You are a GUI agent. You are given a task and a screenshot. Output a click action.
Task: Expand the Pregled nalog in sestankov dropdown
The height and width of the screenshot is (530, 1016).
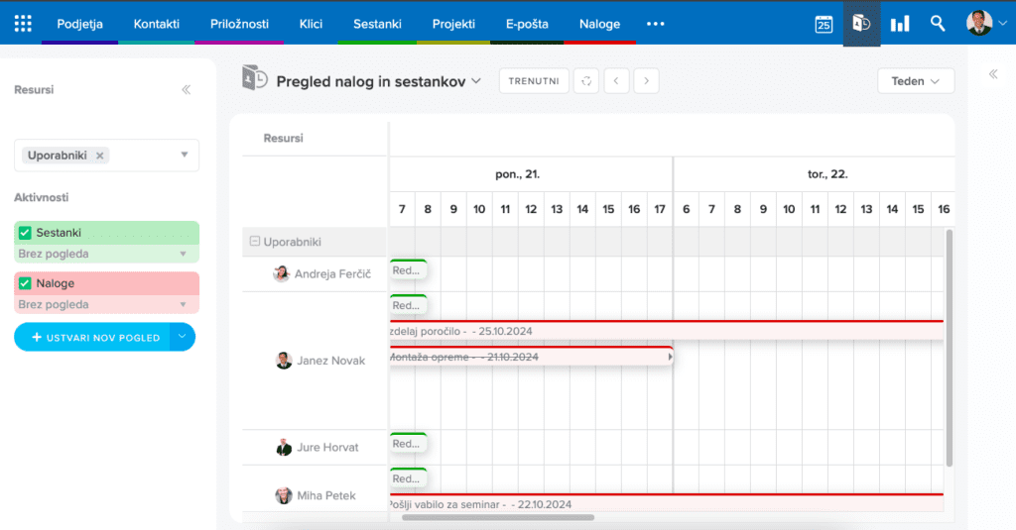tap(476, 81)
